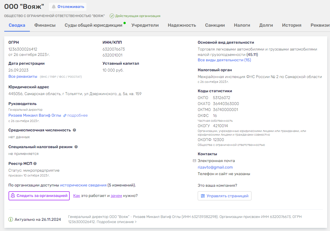Screen dimensions: 330x231
Task: Click the Телефон и сайт не указаны text
Action: pyautogui.click(x=224, y=174)
